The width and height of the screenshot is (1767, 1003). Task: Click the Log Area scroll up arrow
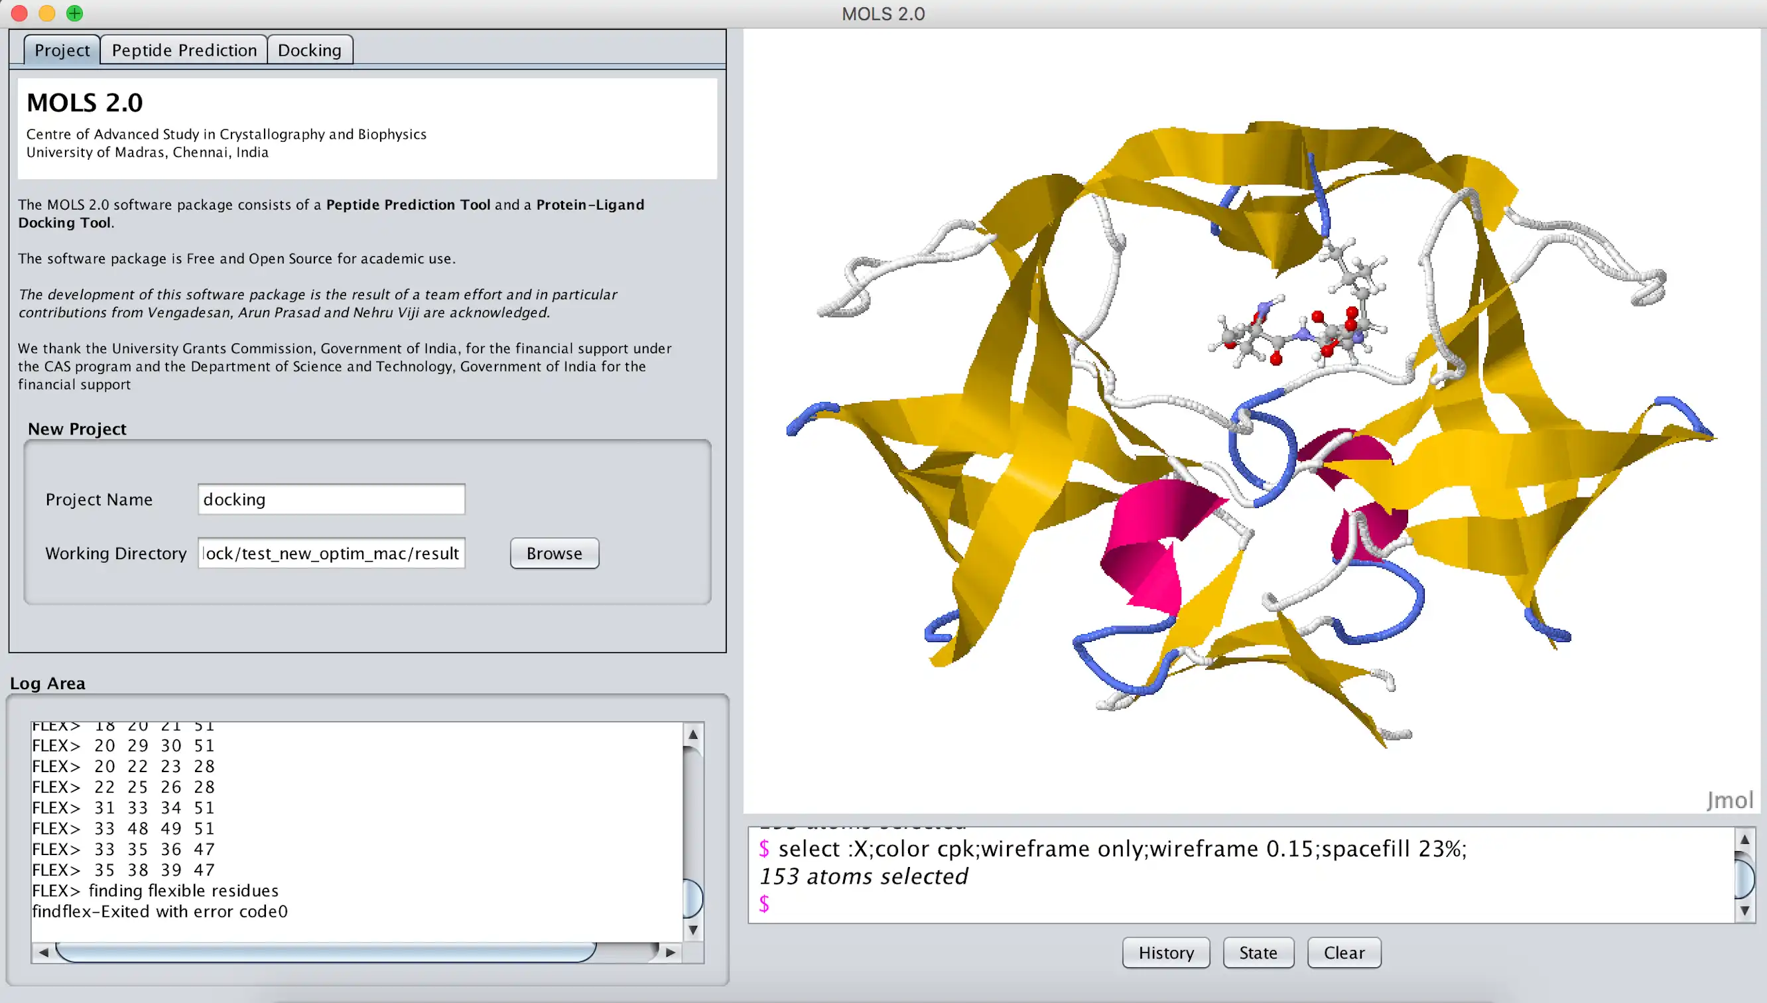point(693,734)
